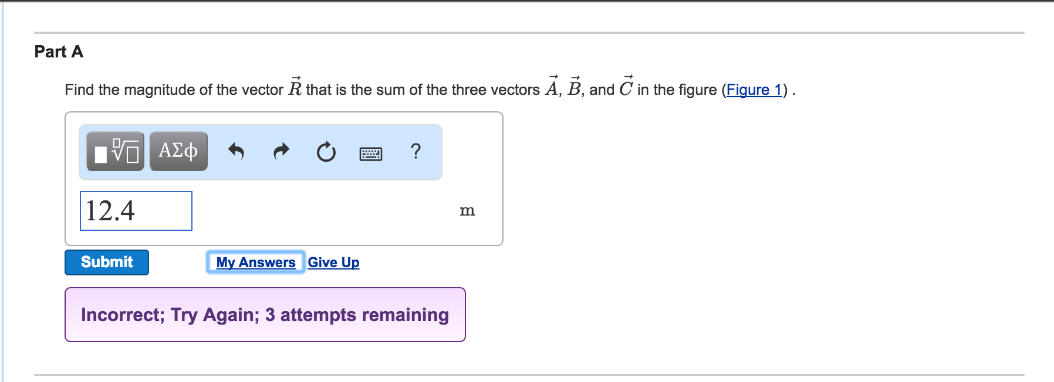The width and height of the screenshot is (1054, 382).
Task: Open Figure 1
Action: tap(755, 90)
